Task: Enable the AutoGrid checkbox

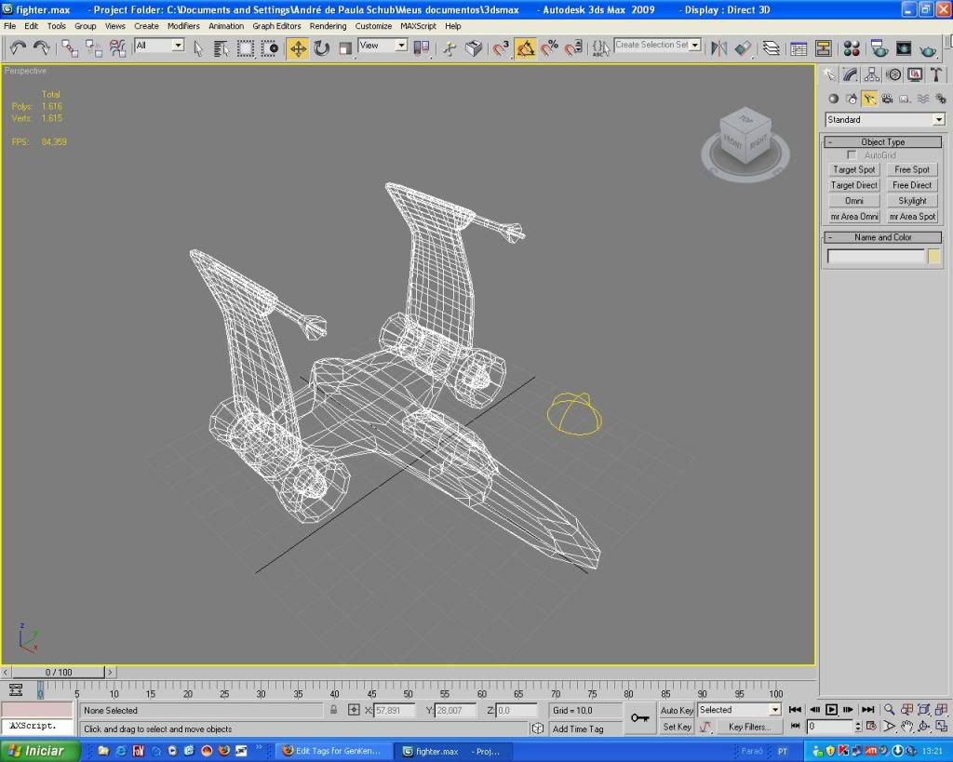Action: [852, 155]
